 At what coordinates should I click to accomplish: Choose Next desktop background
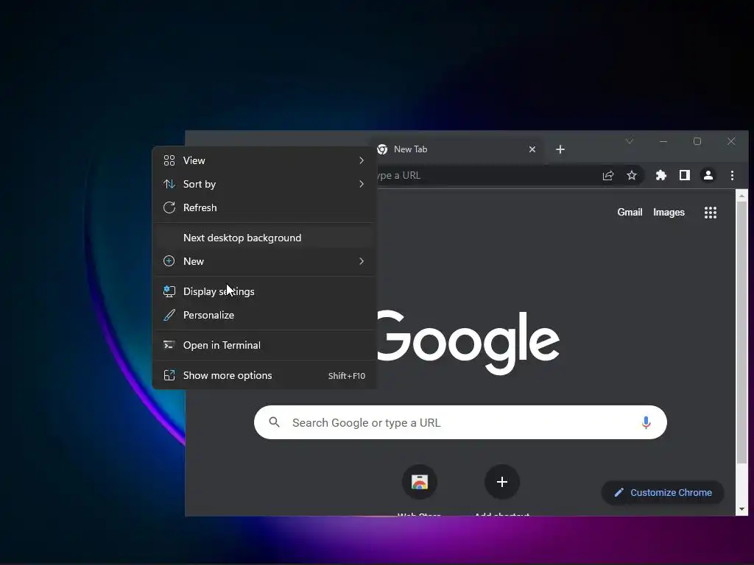point(264,238)
